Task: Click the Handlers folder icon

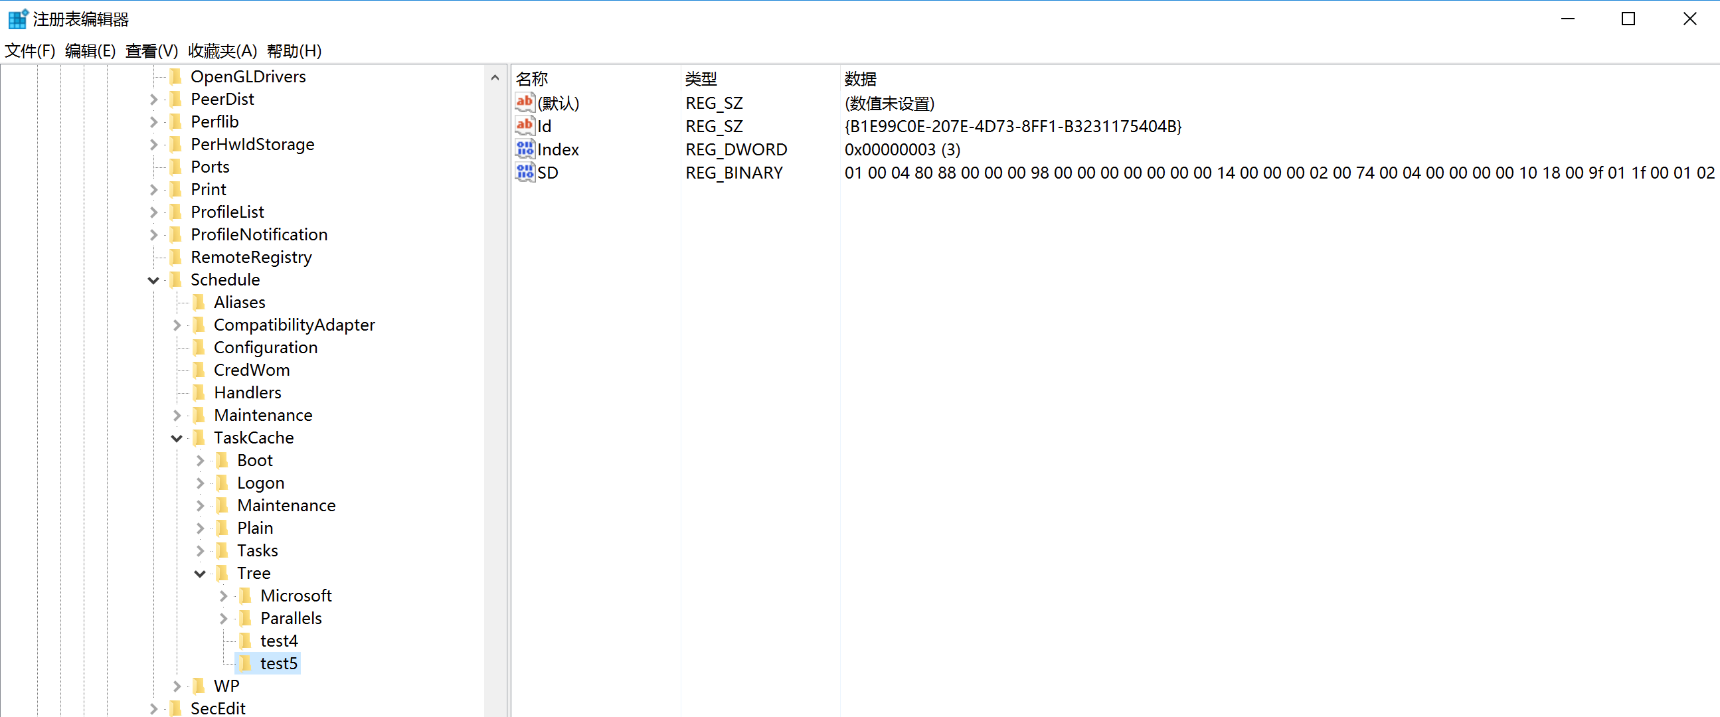Action: tap(199, 392)
